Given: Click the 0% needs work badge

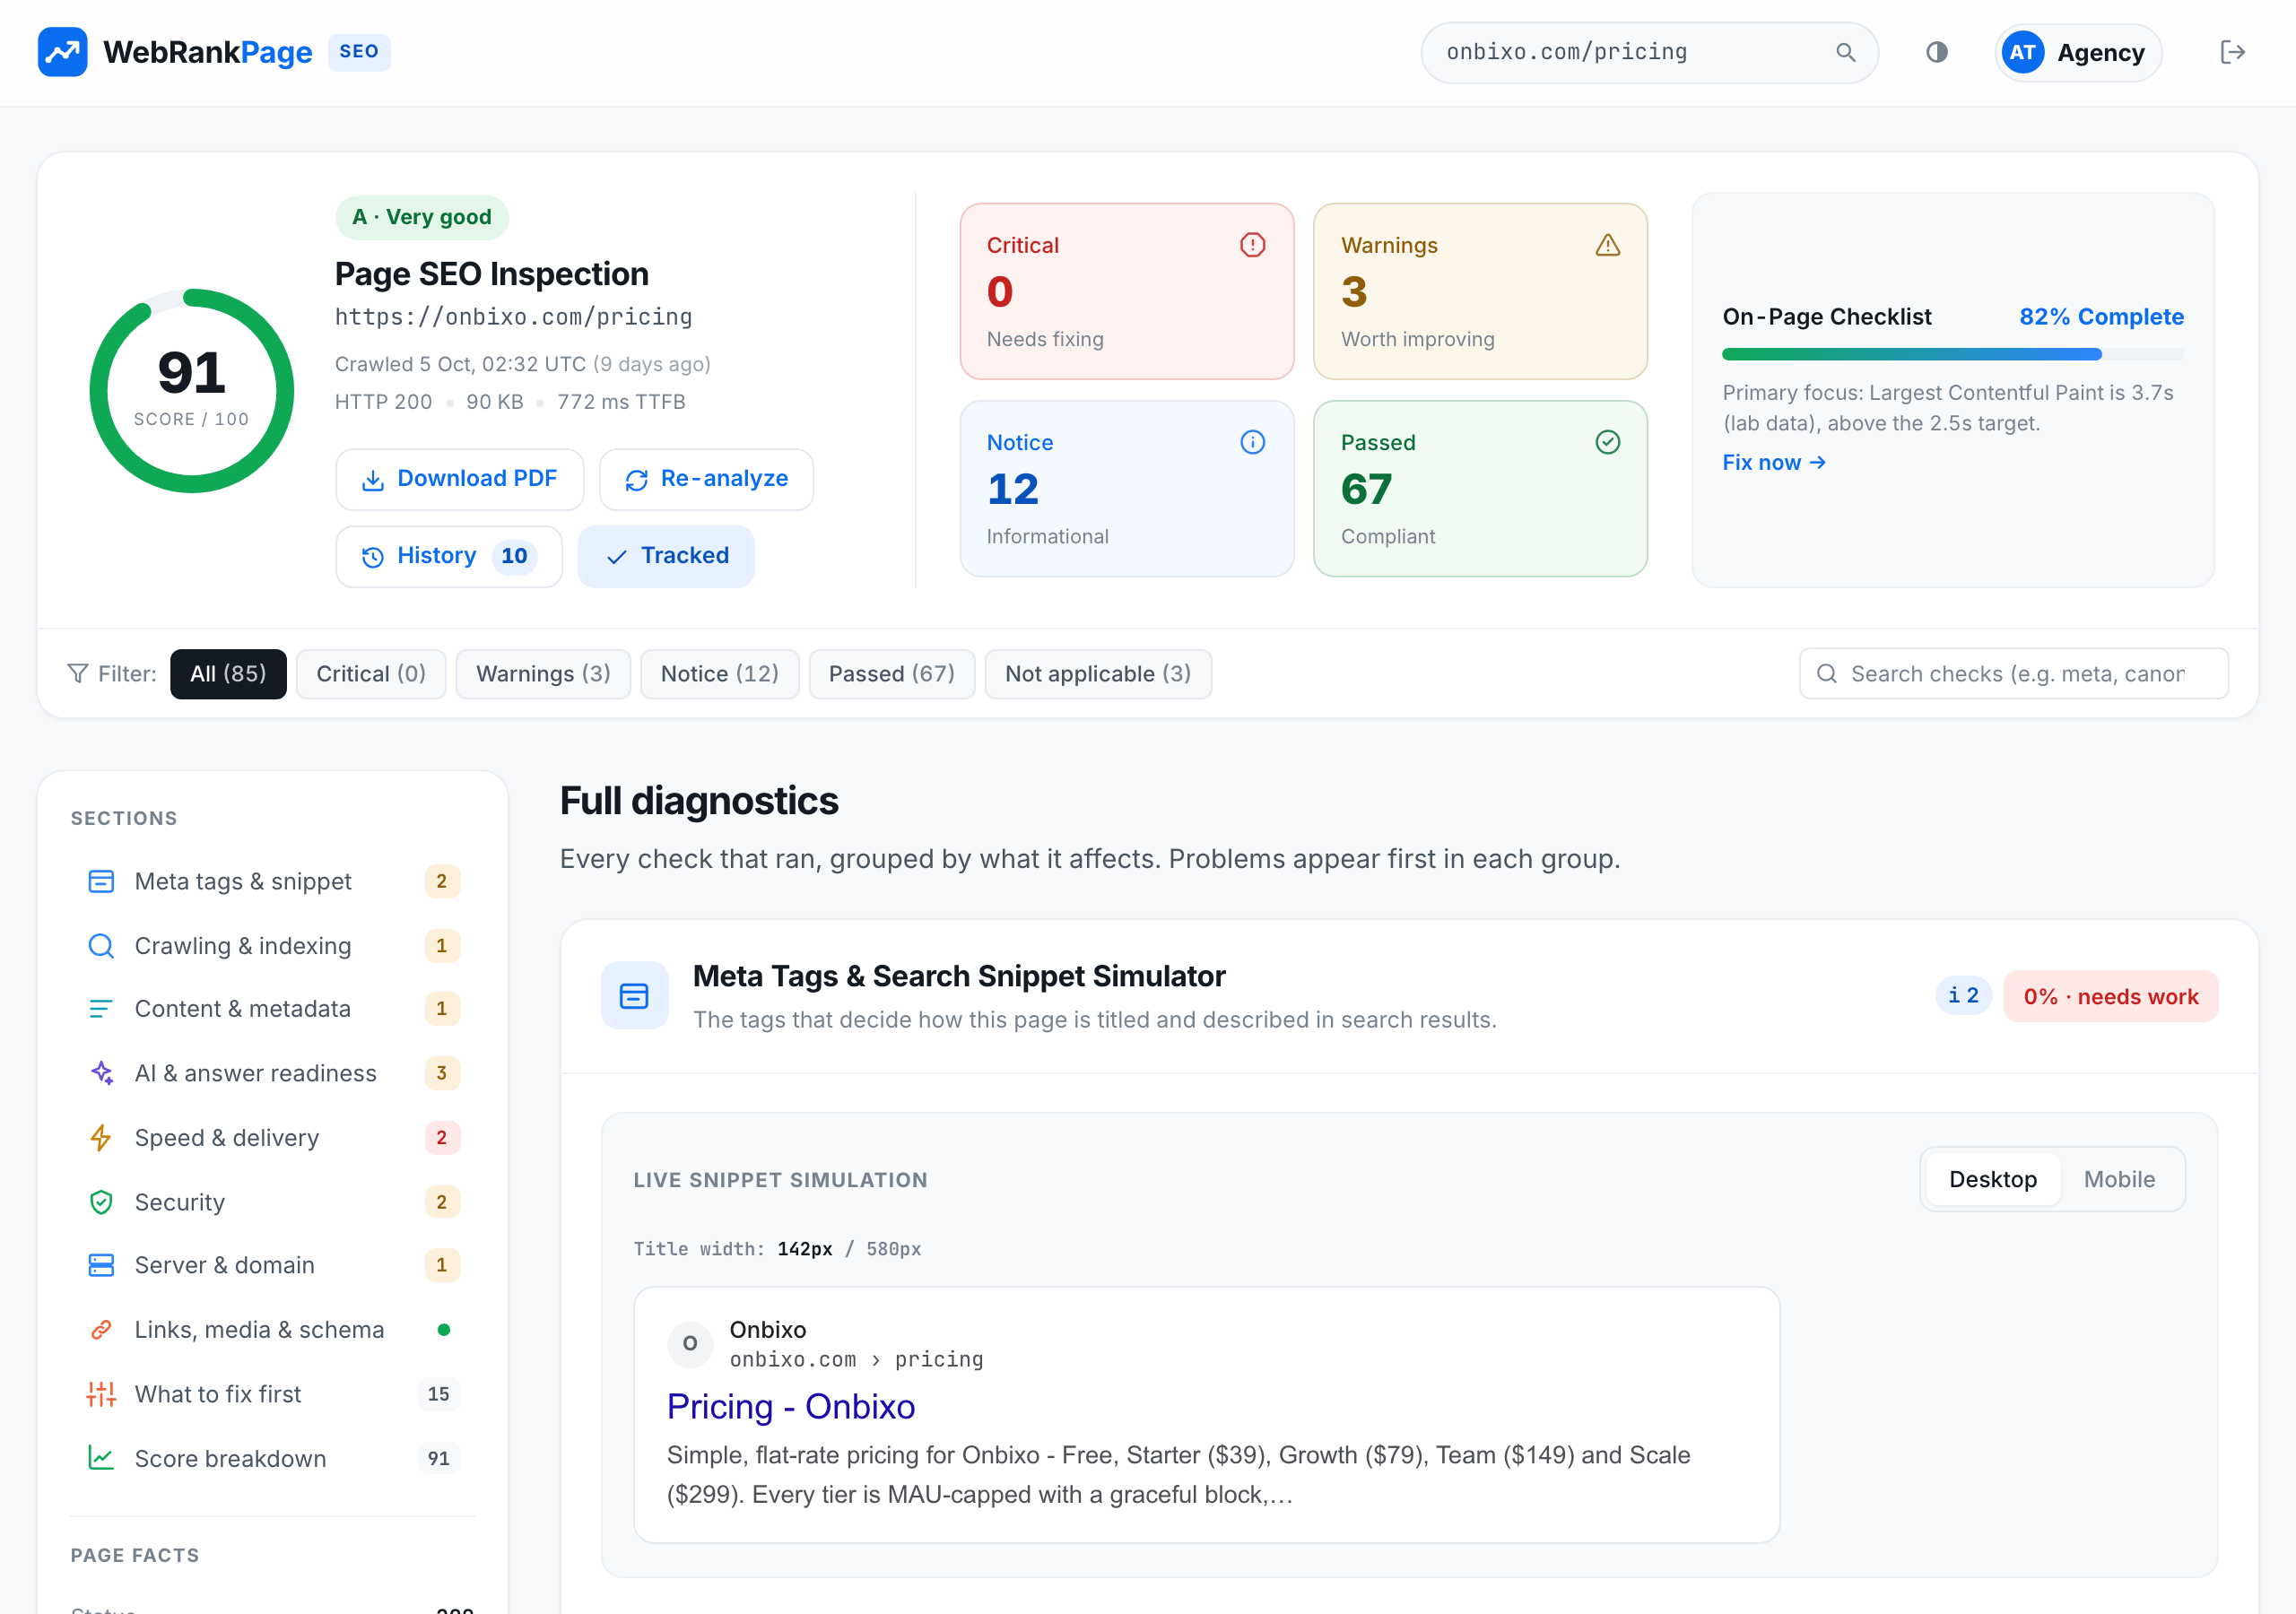Looking at the screenshot, I should coord(2110,996).
